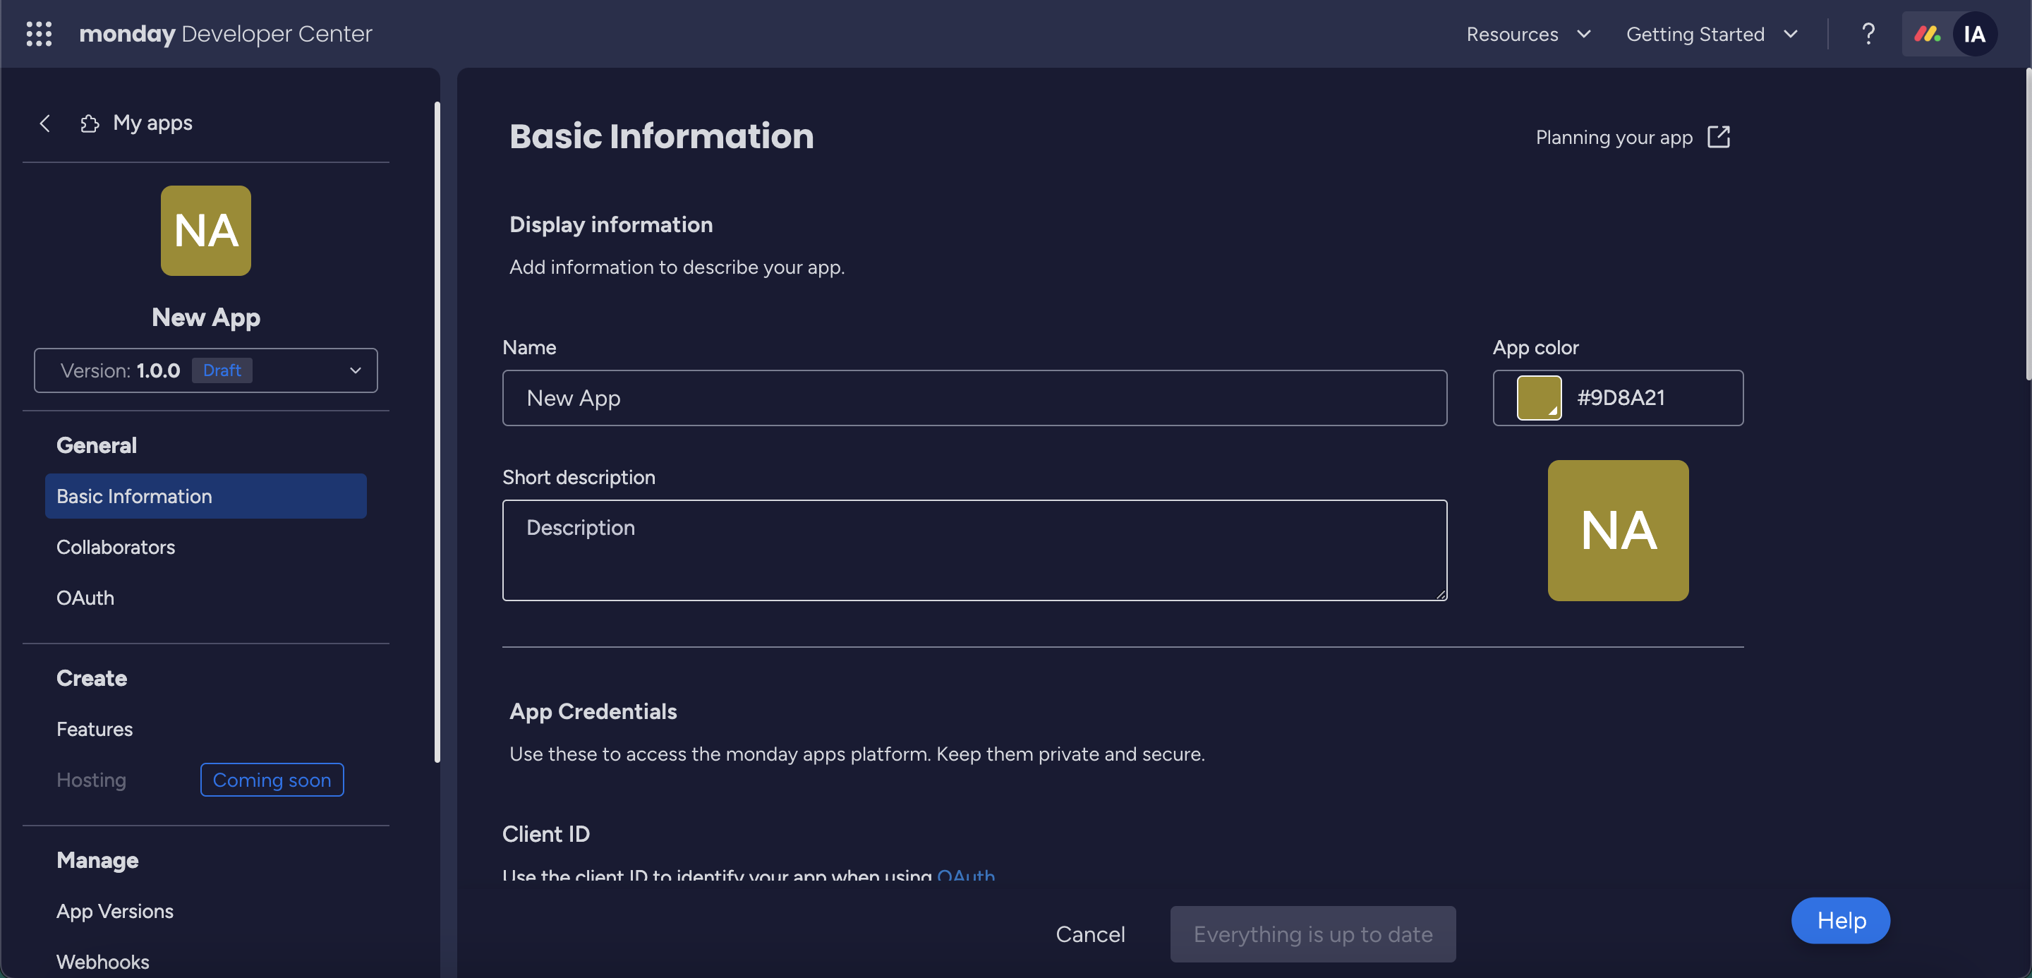Open the question mark help icon
This screenshot has height=978, width=2032.
pos(1867,34)
